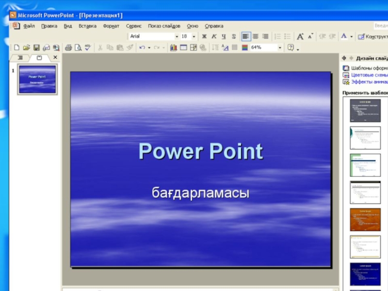Viewport: 388px width, 291px height.
Task: Click the Print icon in the toolbar
Action: click(68, 48)
